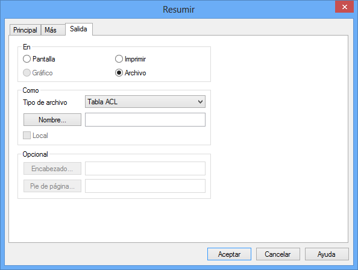Image resolution: width=358 pixels, height=270 pixels.
Task: Open the Tipo de archivo dropdown
Action: (x=145, y=102)
